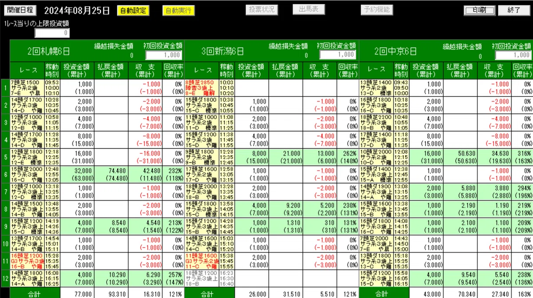This screenshot has height=298, width=533.
Task: Edit 初回投資金額 field for 3回新潟6日
Action: pos(338,54)
